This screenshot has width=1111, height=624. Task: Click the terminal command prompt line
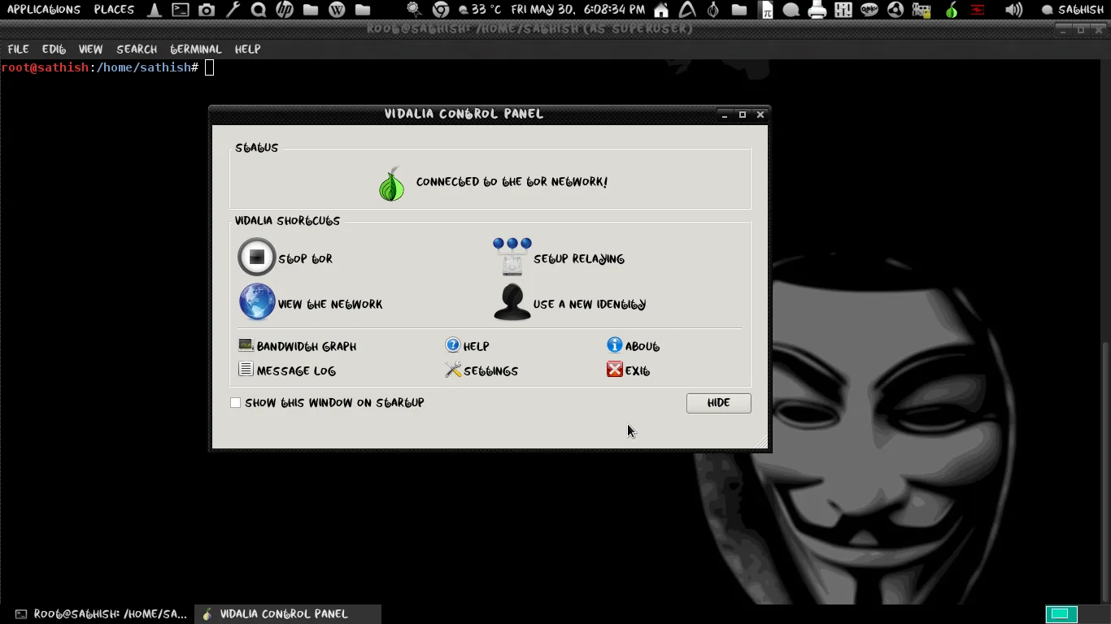coord(107,67)
